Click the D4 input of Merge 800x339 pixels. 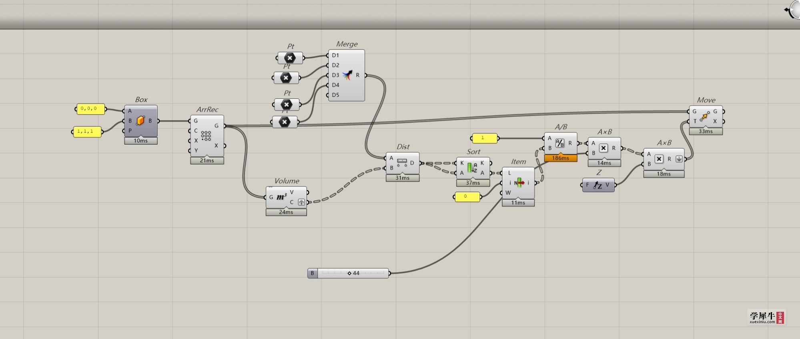(x=335, y=85)
